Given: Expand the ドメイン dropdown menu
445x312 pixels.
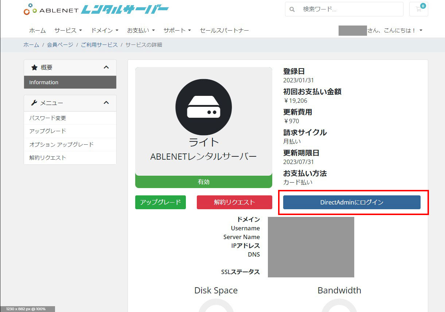Looking at the screenshot, I should coord(105,30).
